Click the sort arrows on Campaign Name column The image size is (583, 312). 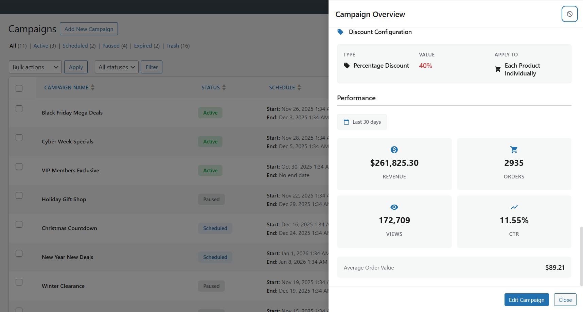pyautogui.click(x=93, y=87)
